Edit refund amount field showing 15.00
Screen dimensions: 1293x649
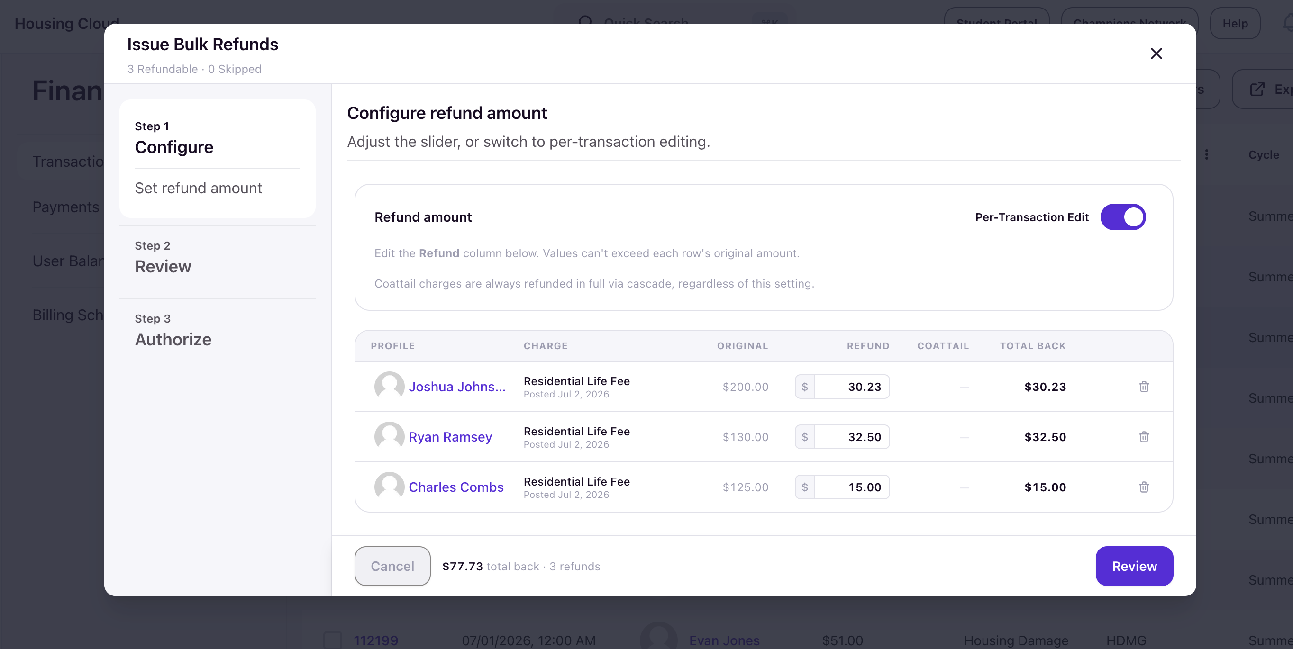coord(852,487)
